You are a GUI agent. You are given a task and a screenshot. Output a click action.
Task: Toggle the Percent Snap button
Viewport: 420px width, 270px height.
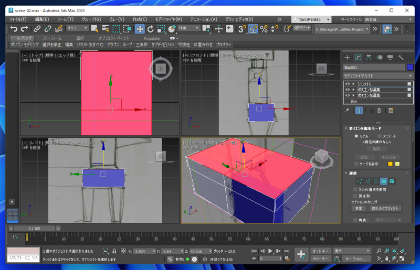(x=264, y=29)
